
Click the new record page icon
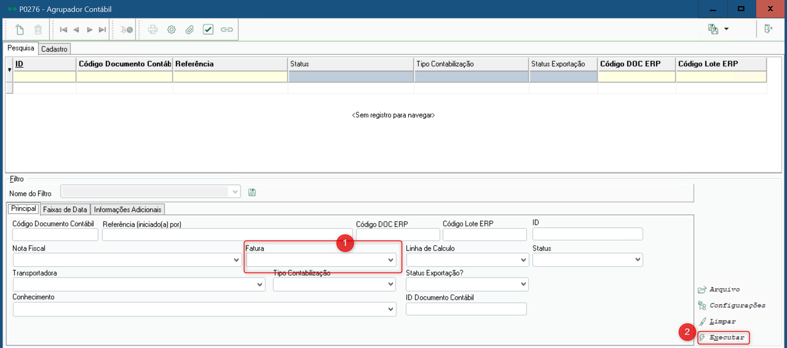pyautogui.click(x=20, y=30)
